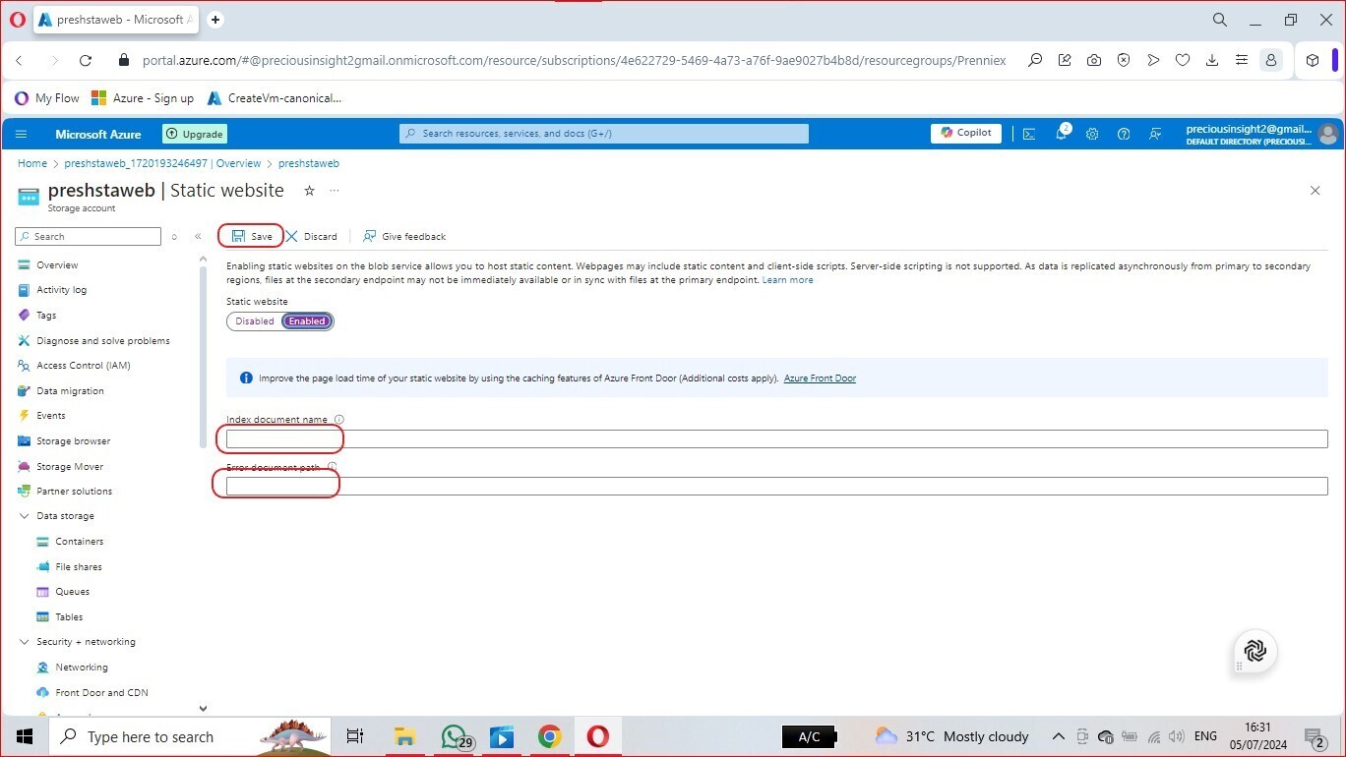
Task: Open the Azure Front Door link
Action: (820, 378)
